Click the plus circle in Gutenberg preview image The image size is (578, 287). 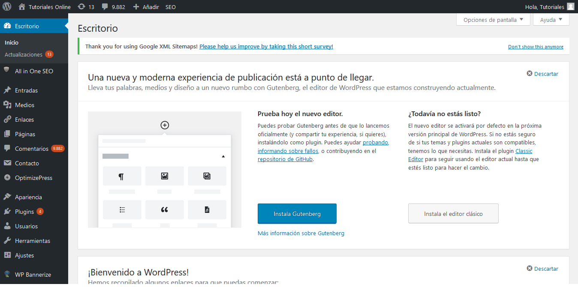[165, 125]
